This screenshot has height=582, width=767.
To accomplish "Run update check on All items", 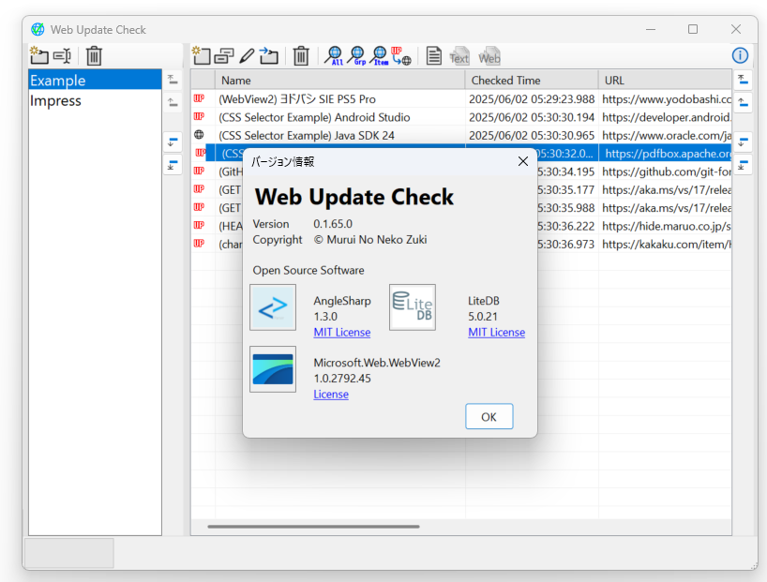I will (333, 56).
